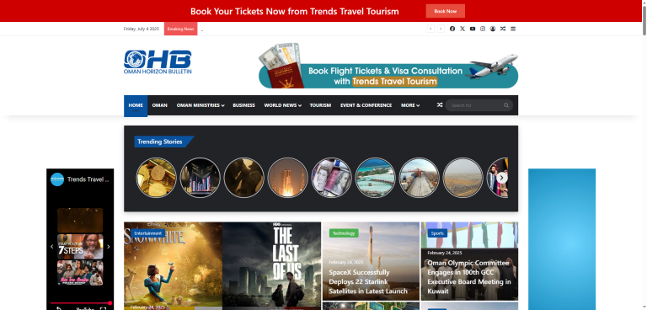Viewport: 647px width, 310px height.
Task: Click the YouTube video progress bar
Action: [x=80, y=303]
